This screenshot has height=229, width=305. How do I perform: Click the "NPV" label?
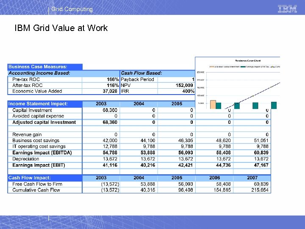pyautogui.click(x=126, y=85)
